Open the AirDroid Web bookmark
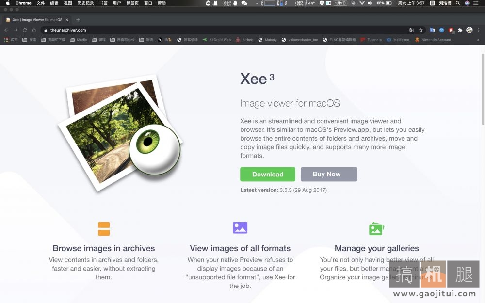 point(216,40)
